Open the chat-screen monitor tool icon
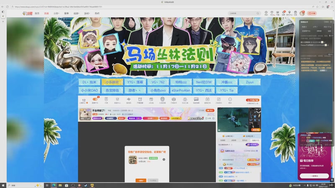Viewport: 335px width, 188px height. click(x=196, y=99)
